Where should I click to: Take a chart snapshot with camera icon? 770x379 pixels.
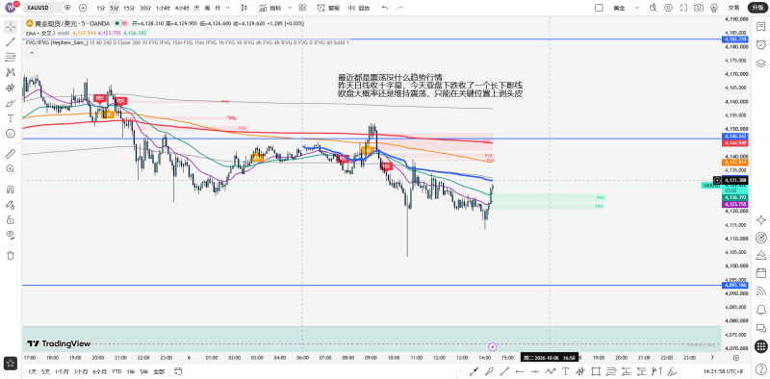coord(699,8)
